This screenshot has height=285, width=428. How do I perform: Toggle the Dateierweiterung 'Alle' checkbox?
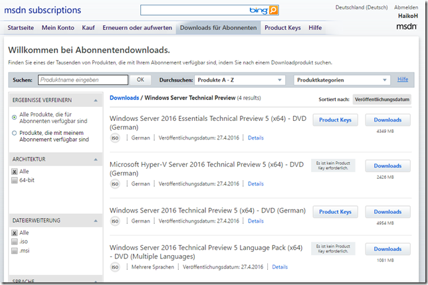pos(15,233)
